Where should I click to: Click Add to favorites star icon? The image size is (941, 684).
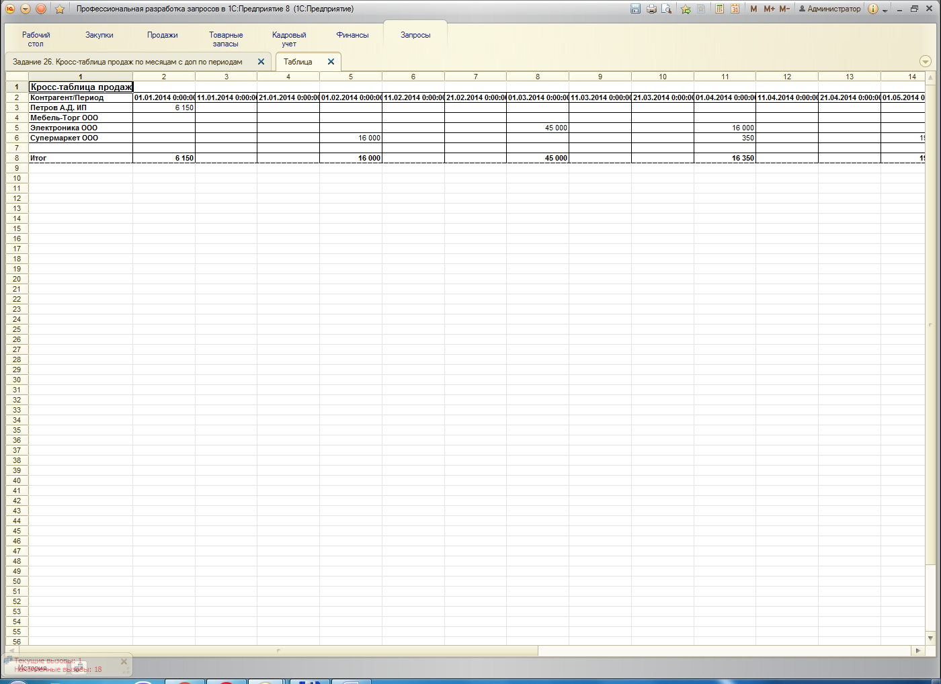pos(686,9)
